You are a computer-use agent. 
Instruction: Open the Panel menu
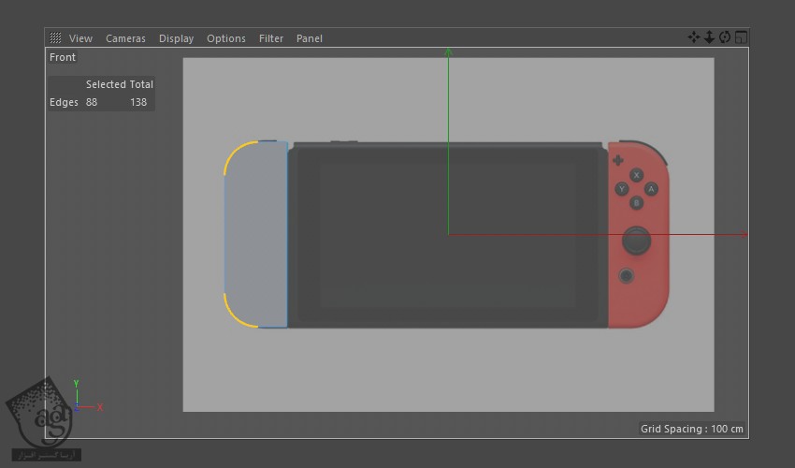click(310, 38)
